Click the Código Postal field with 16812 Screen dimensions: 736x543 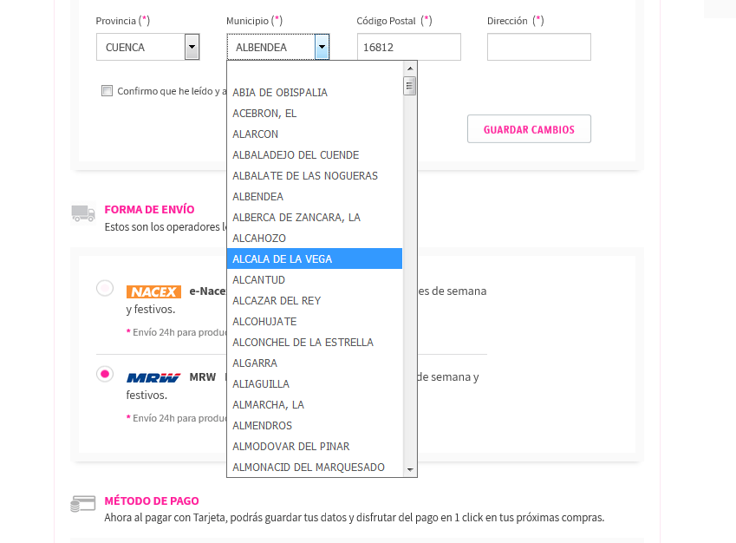tap(409, 47)
